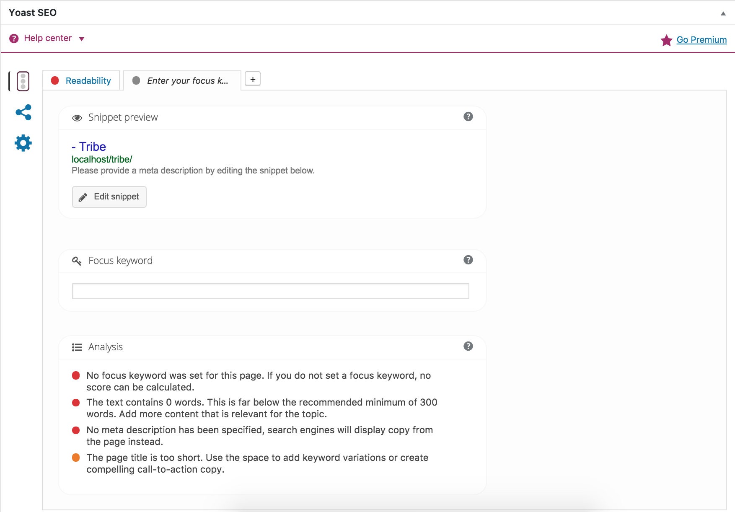
Task: Click the localhost/tribe/ snippet URL
Action: click(102, 159)
